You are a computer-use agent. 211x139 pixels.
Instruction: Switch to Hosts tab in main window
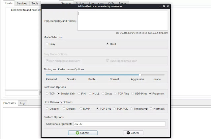(9, 3)
